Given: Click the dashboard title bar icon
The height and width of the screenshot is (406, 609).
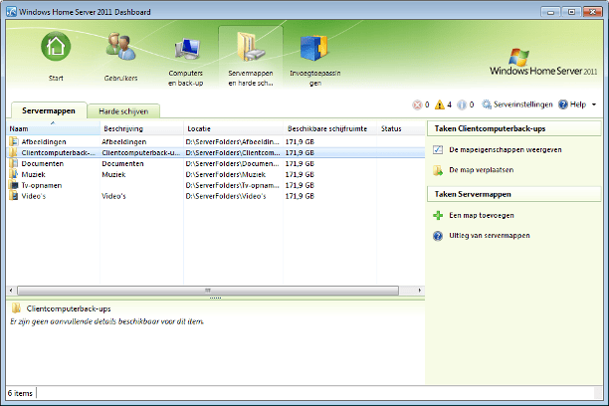Looking at the screenshot, I should pyautogui.click(x=11, y=12).
